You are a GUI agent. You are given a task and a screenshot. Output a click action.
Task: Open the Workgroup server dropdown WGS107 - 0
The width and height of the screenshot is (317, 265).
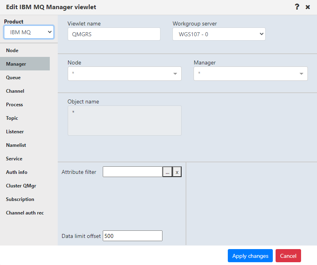(219, 34)
